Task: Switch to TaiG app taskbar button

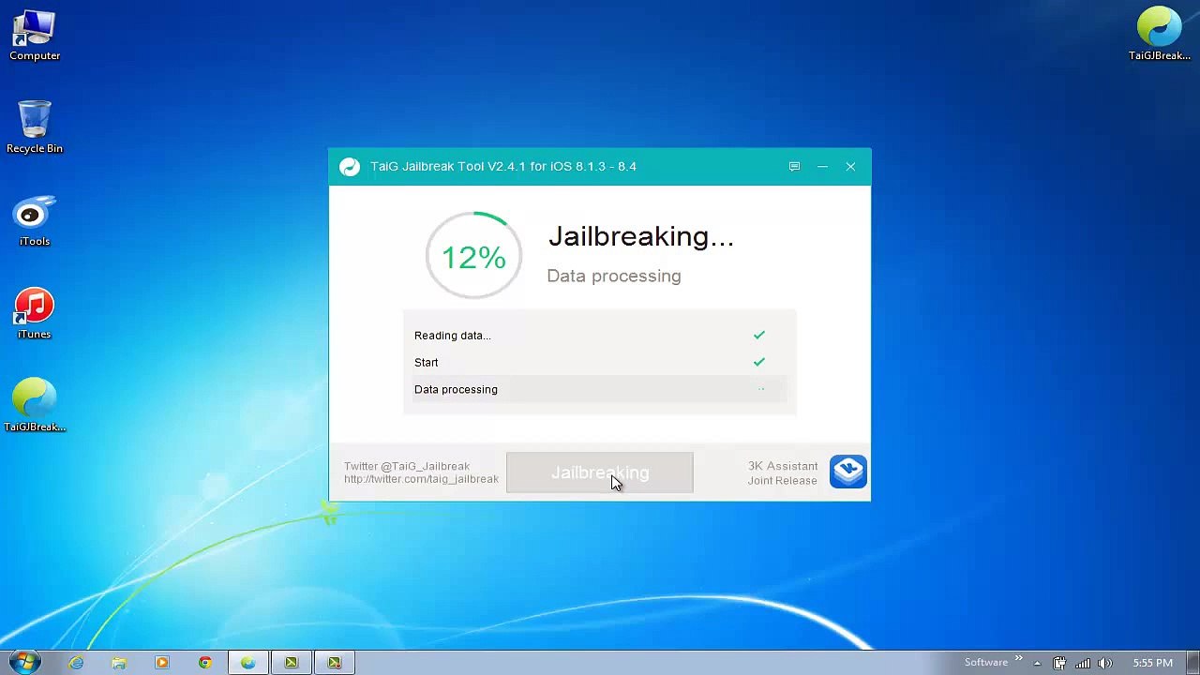Action: point(248,663)
